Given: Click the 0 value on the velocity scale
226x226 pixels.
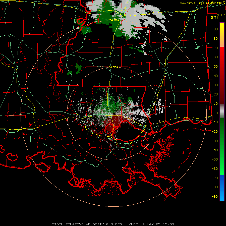Looking at the screenshot, I should coord(217,113).
